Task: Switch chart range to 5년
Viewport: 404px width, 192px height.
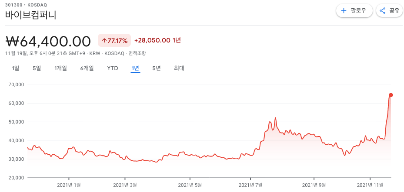Action: tap(157, 68)
